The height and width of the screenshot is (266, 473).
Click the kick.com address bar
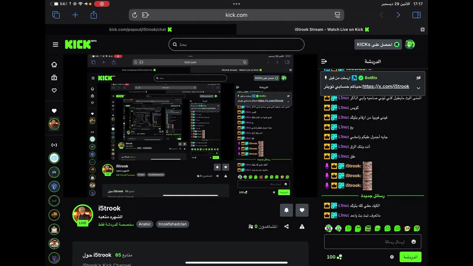(236, 15)
